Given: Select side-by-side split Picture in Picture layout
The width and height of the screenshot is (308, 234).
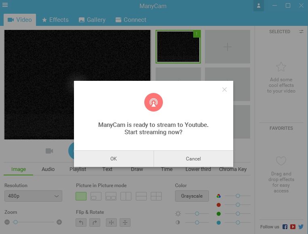Looking at the screenshot, I should click(x=126, y=196).
